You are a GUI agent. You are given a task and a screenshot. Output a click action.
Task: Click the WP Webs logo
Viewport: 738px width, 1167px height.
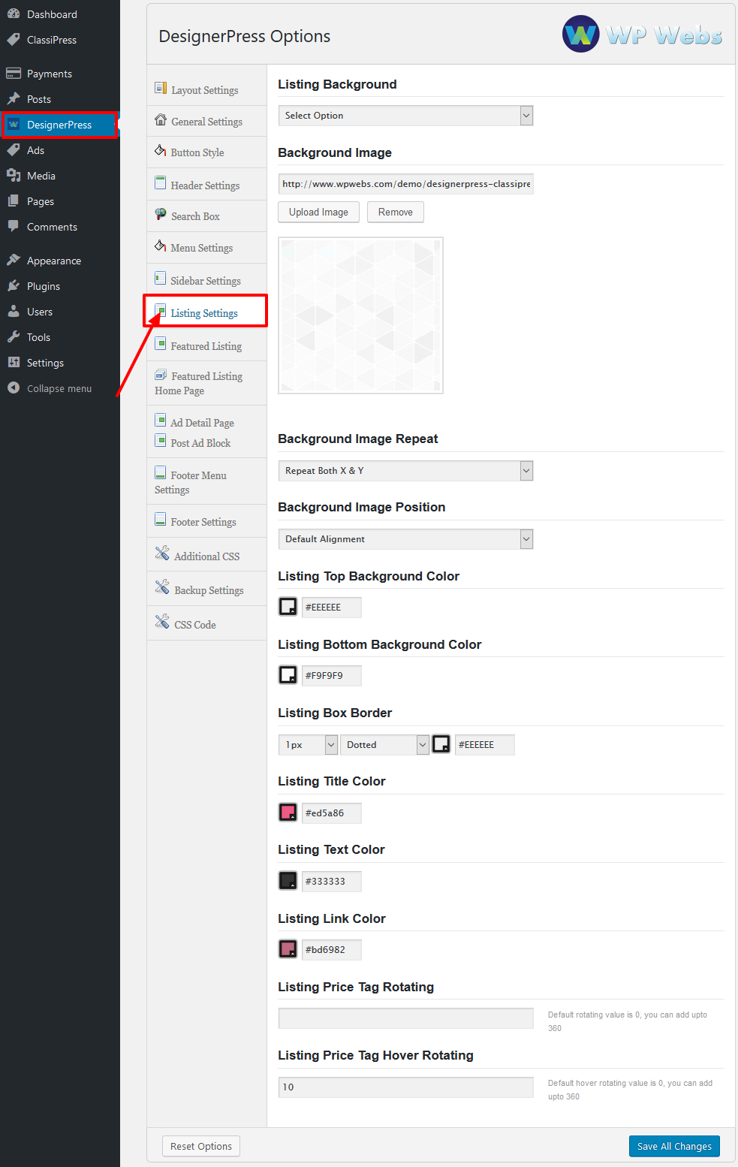click(643, 35)
